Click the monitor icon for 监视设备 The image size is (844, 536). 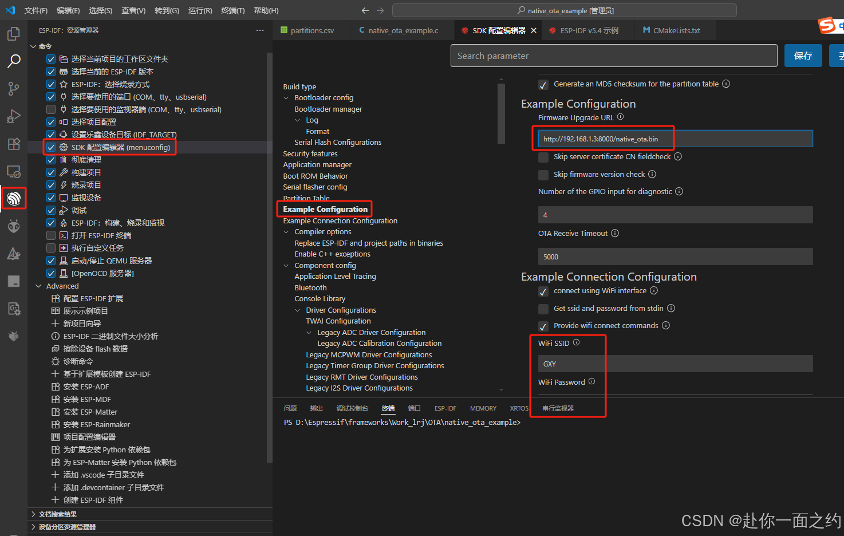[64, 198]
